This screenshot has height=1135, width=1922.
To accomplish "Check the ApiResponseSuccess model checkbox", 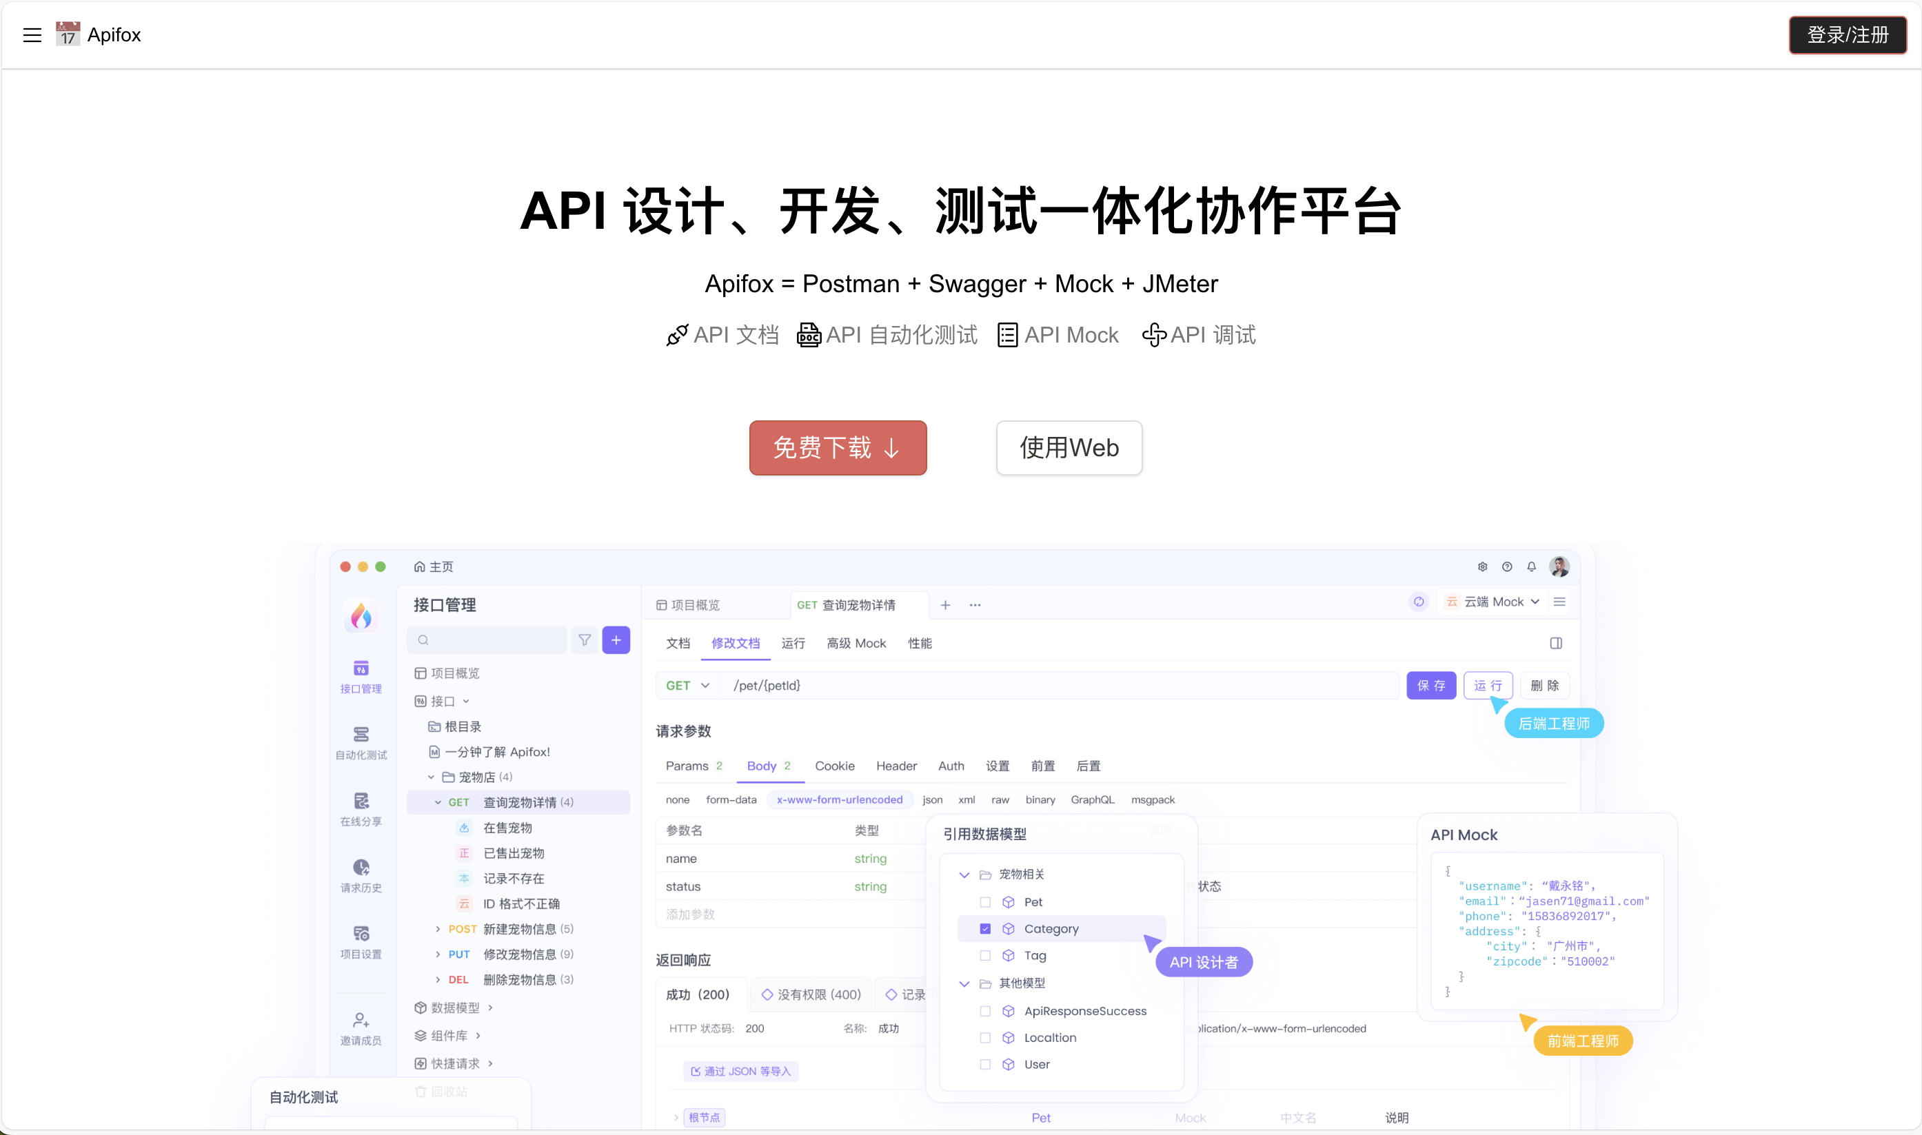I will (984, 1011).
